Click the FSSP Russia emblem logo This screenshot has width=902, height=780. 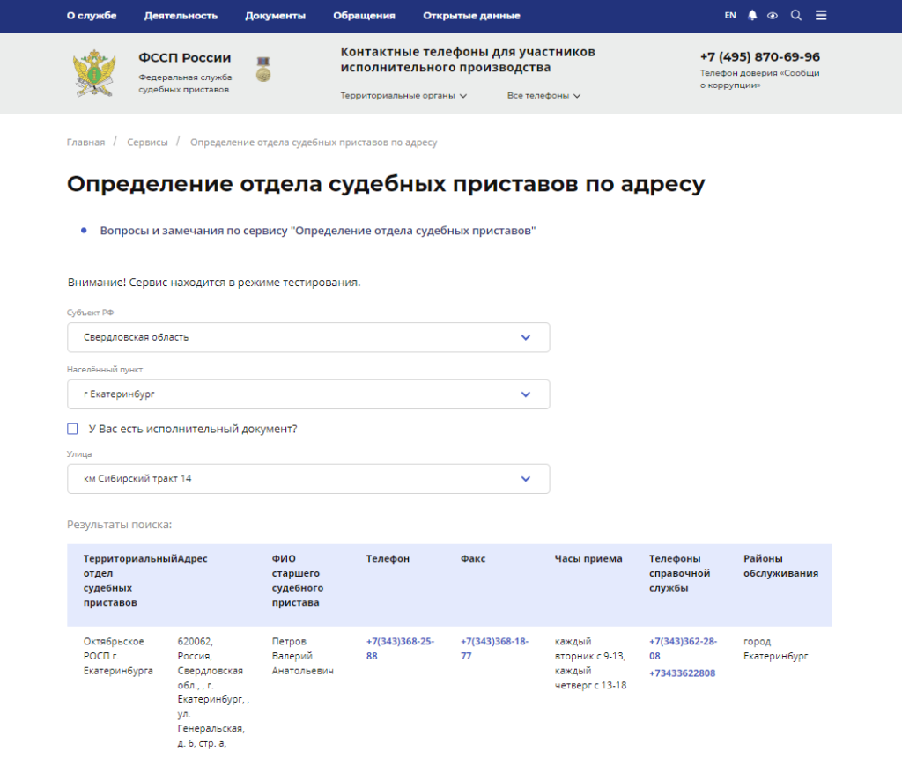pyautogui.click(x=93, y=74)
